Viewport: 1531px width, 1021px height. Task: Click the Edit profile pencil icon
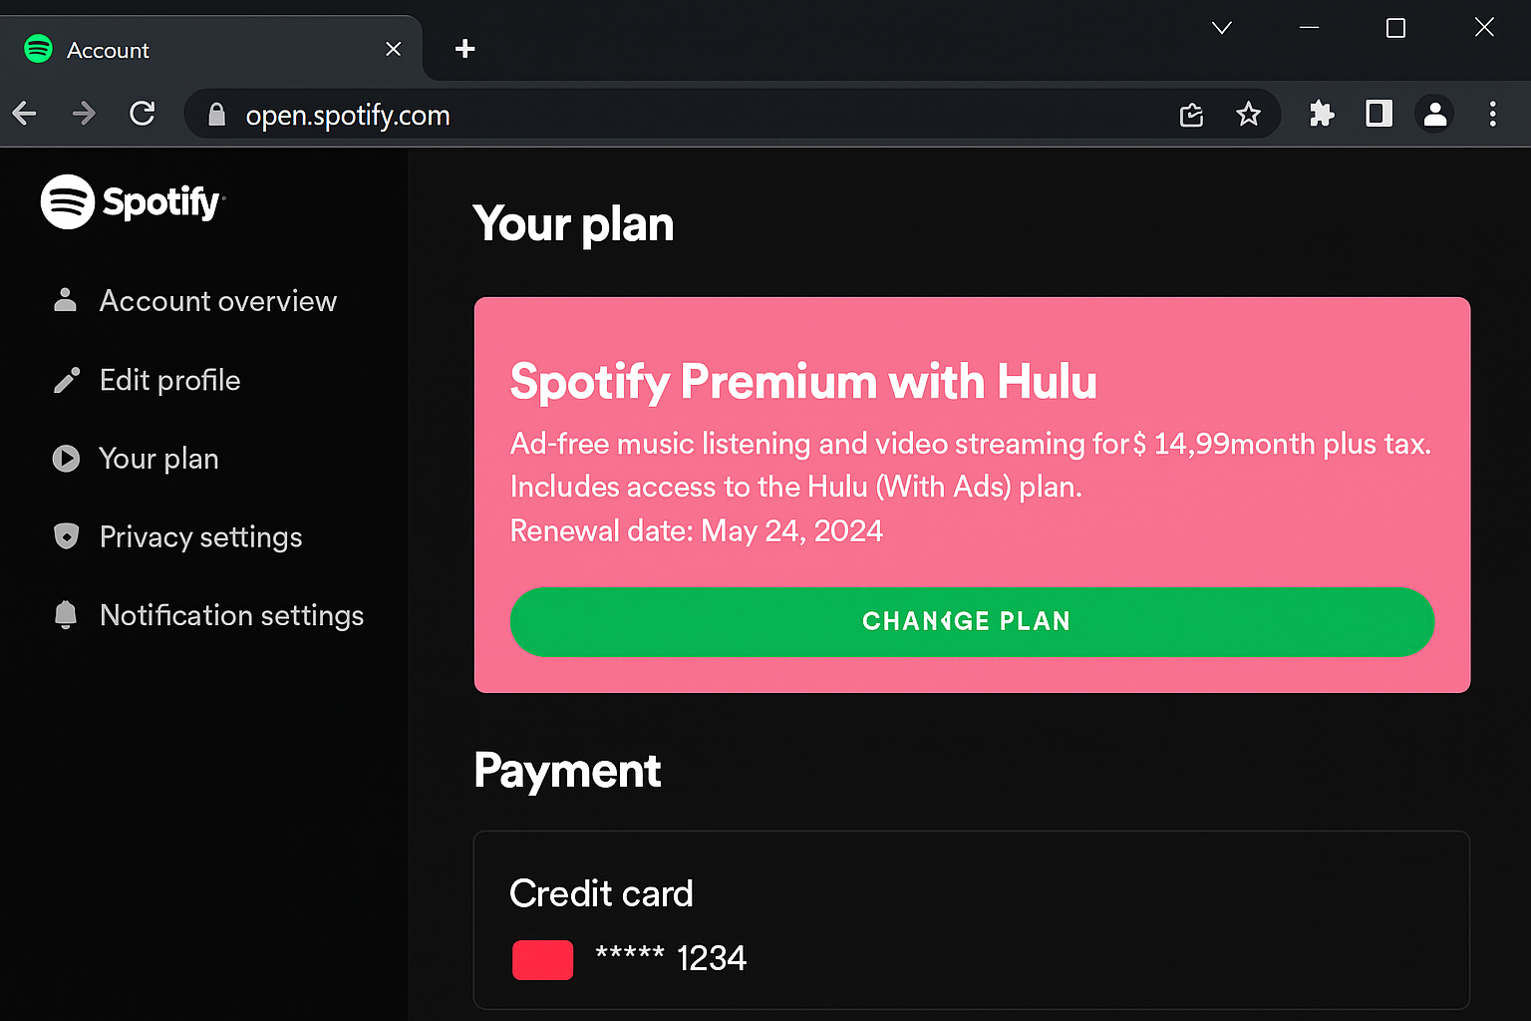66,379
